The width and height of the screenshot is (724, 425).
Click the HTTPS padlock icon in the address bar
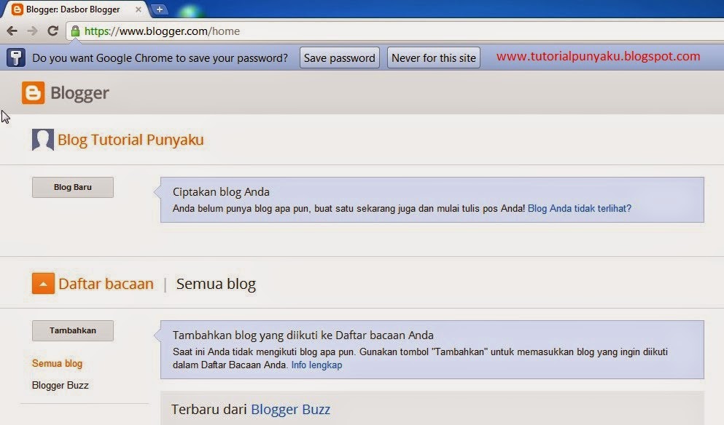(x=75, y=31)
